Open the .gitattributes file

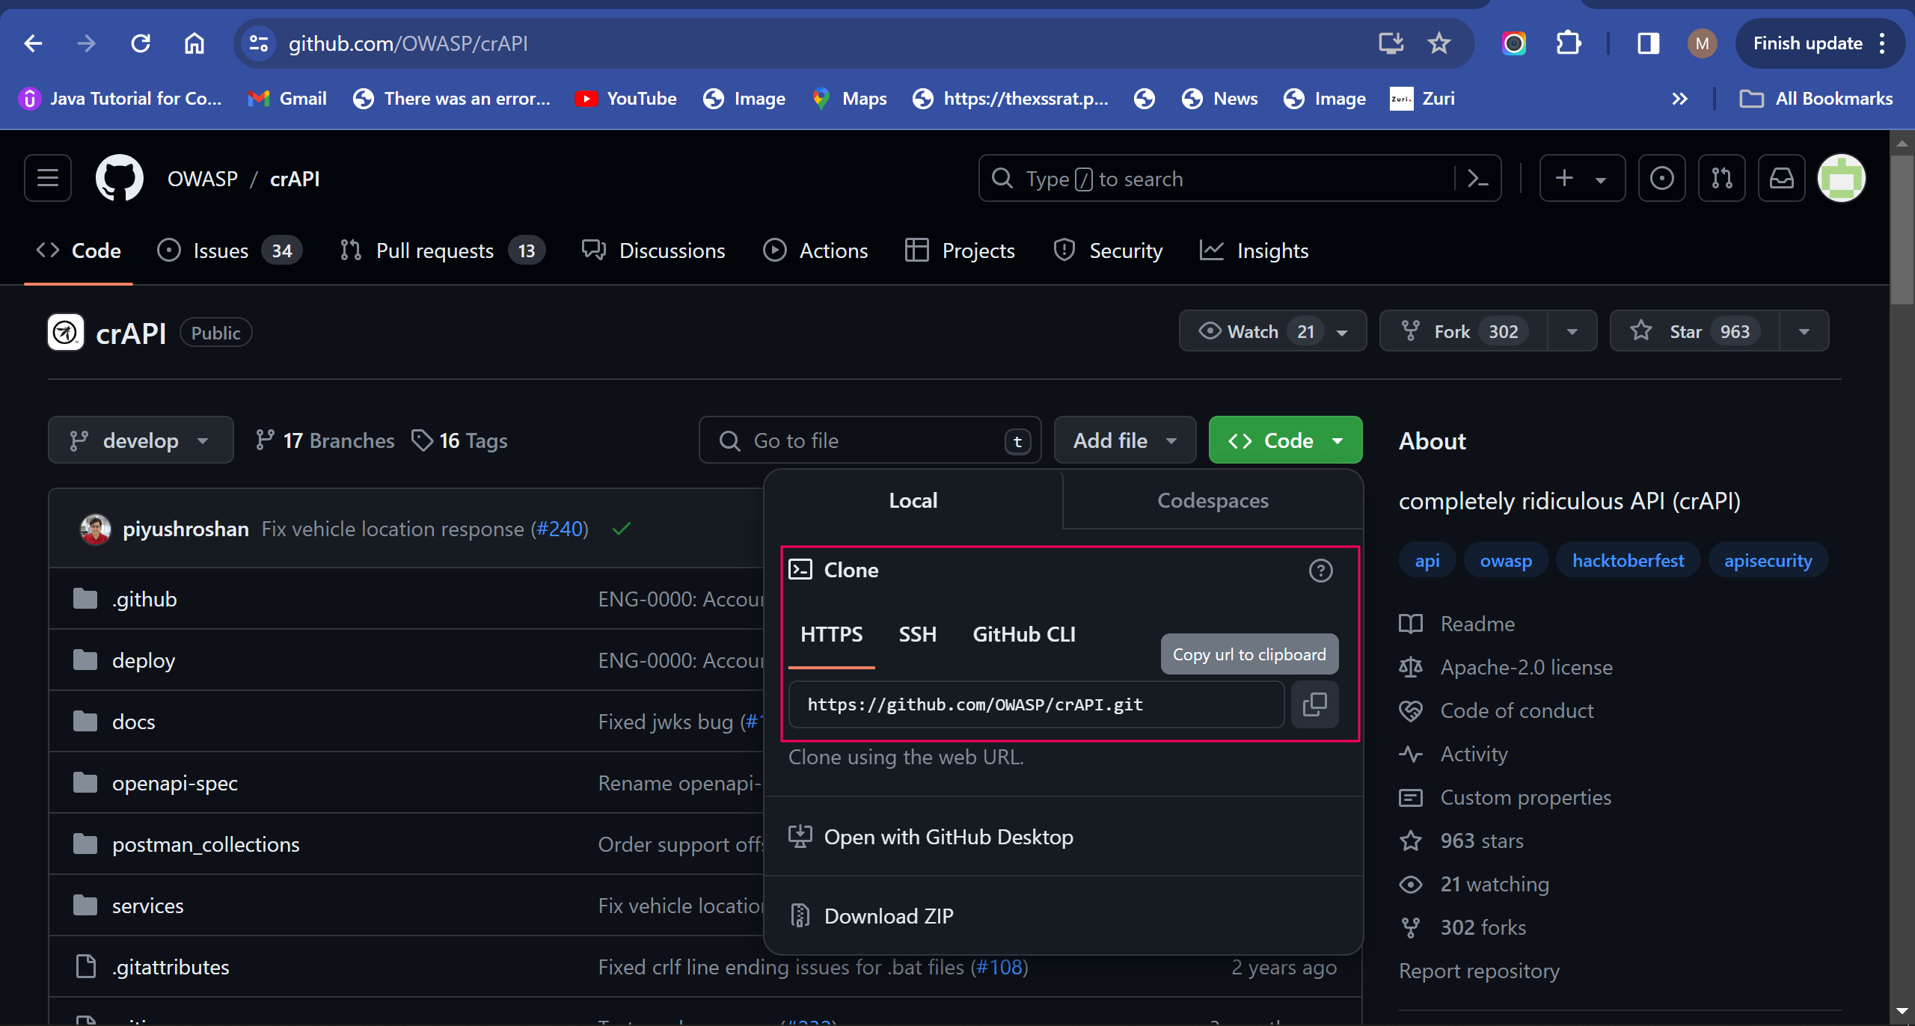(171, 967)
